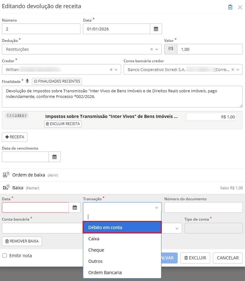Toggle the Transação dropdown arrow
Viewport: 245px width, 281px height.
[157, 208]
